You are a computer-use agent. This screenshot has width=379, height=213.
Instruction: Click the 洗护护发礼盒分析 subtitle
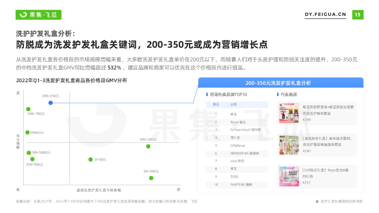[x=46, y=34]
